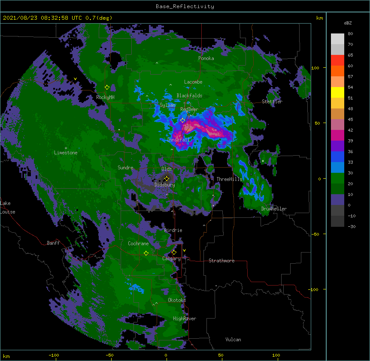
Task: Click the Base_Reflectivity title text
Action: click(185, 6)
